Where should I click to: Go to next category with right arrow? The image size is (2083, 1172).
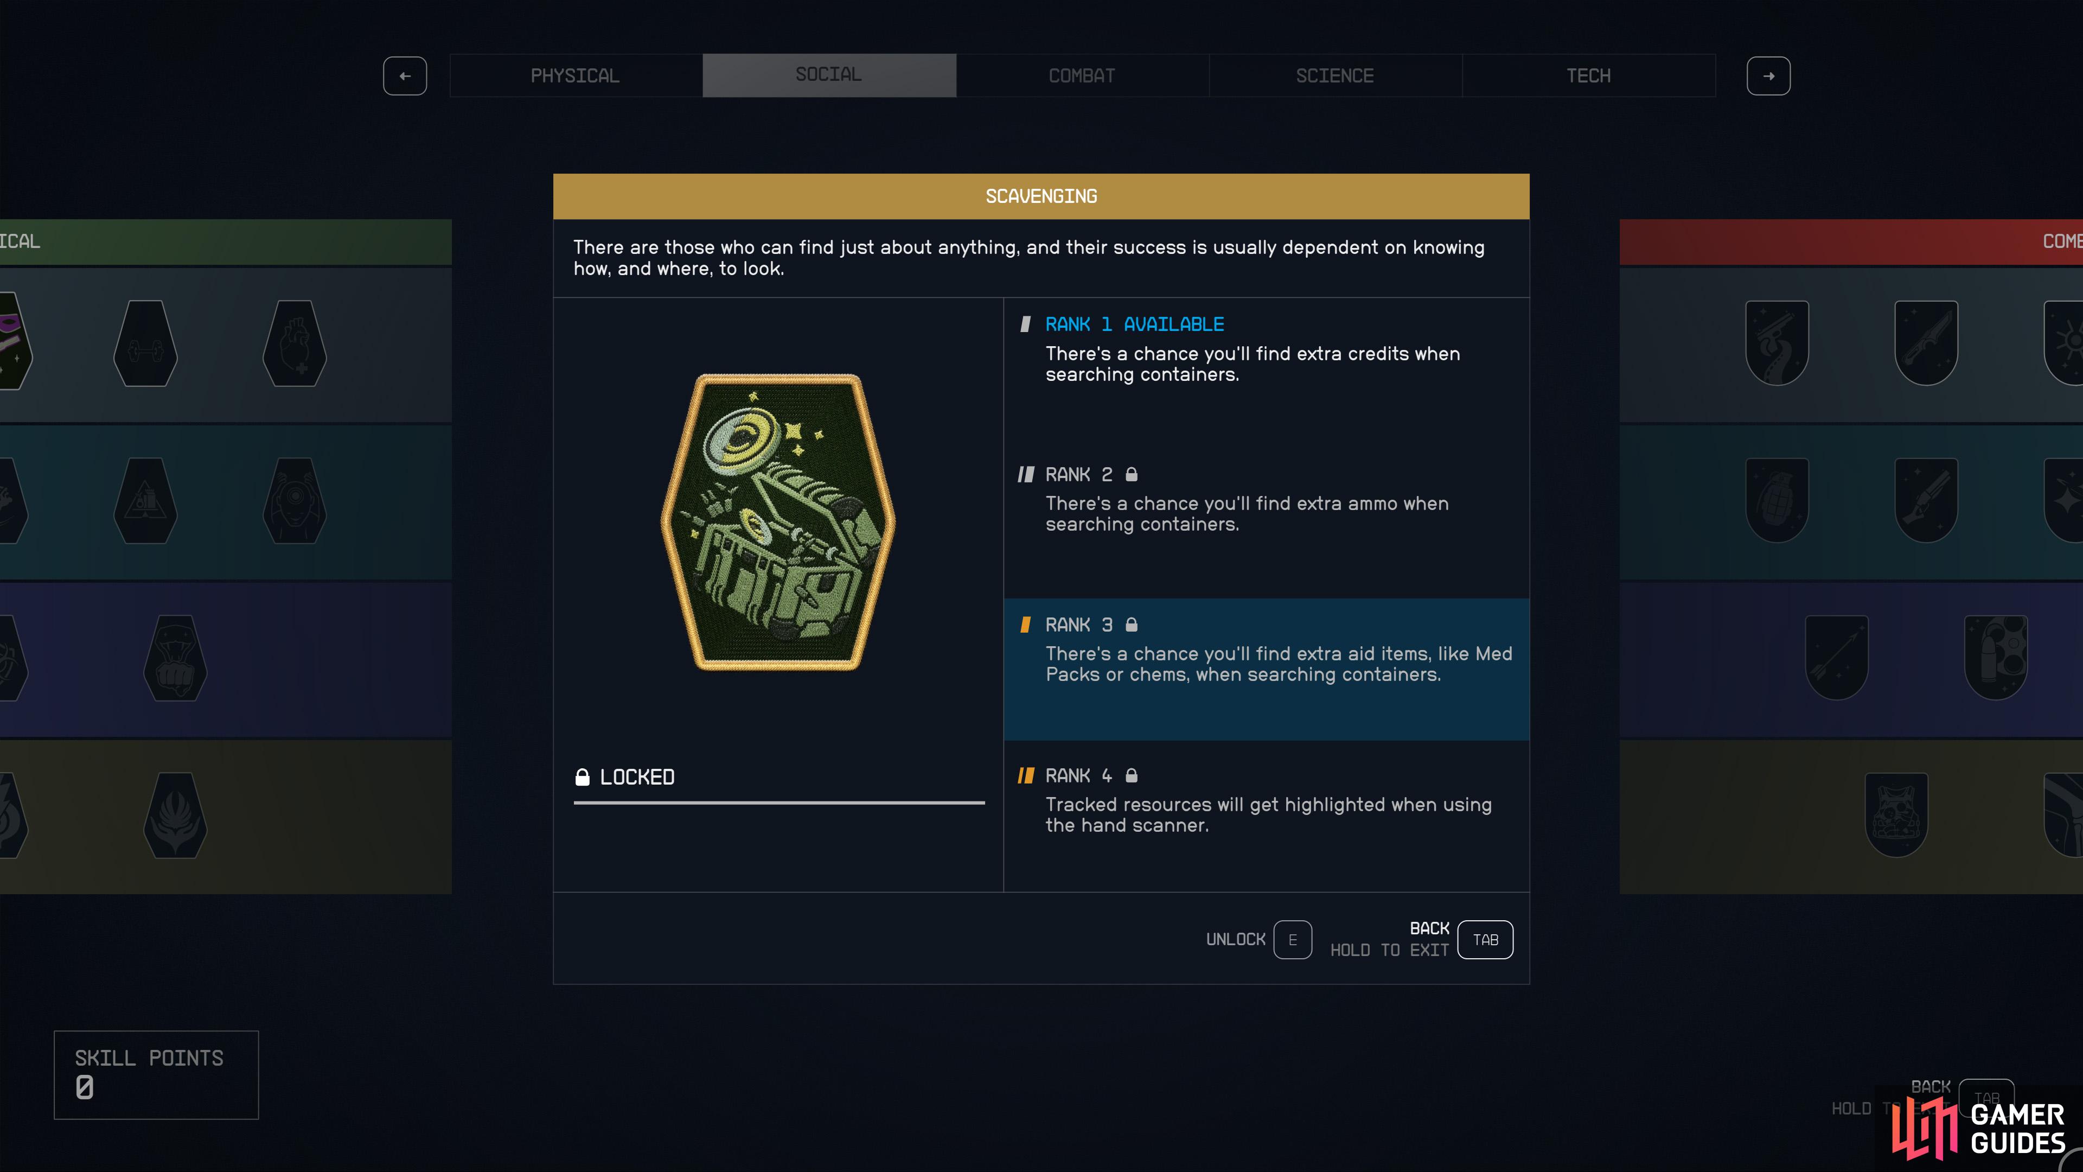coord(1768,76)
